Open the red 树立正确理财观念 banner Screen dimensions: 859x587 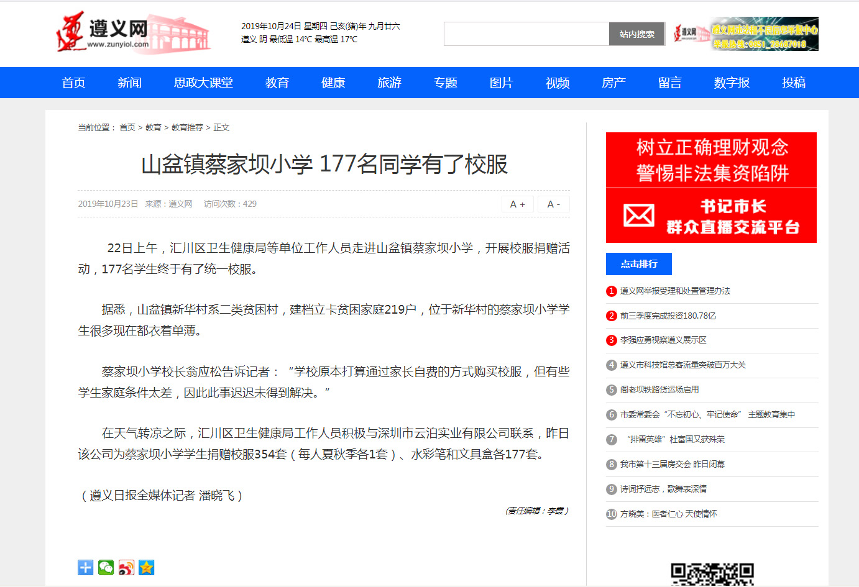click(711, 160)
